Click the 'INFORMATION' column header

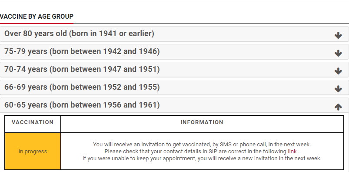coord(202,122)
